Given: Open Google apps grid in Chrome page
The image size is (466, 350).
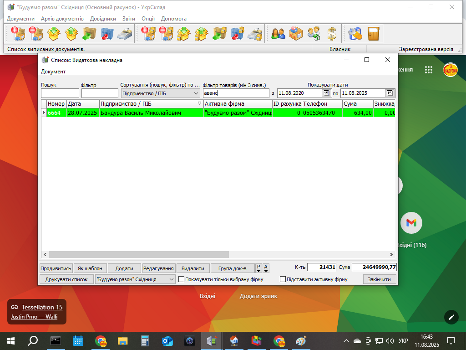Looking at the screenshot, I should pos(429,70).
